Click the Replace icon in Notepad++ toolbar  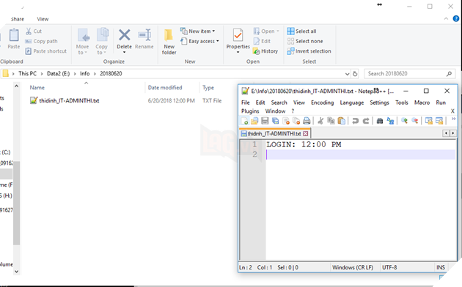390,121
